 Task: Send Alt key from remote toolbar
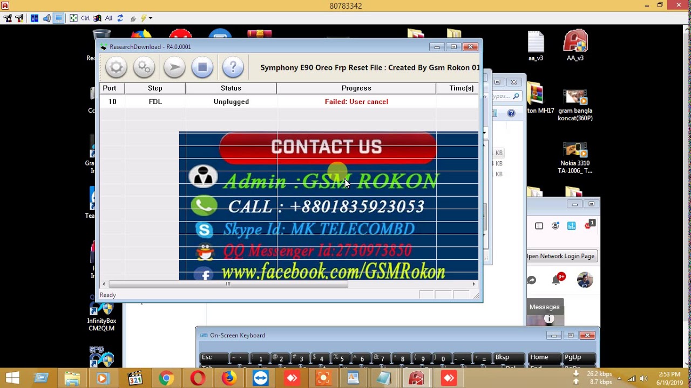point(109,18)
